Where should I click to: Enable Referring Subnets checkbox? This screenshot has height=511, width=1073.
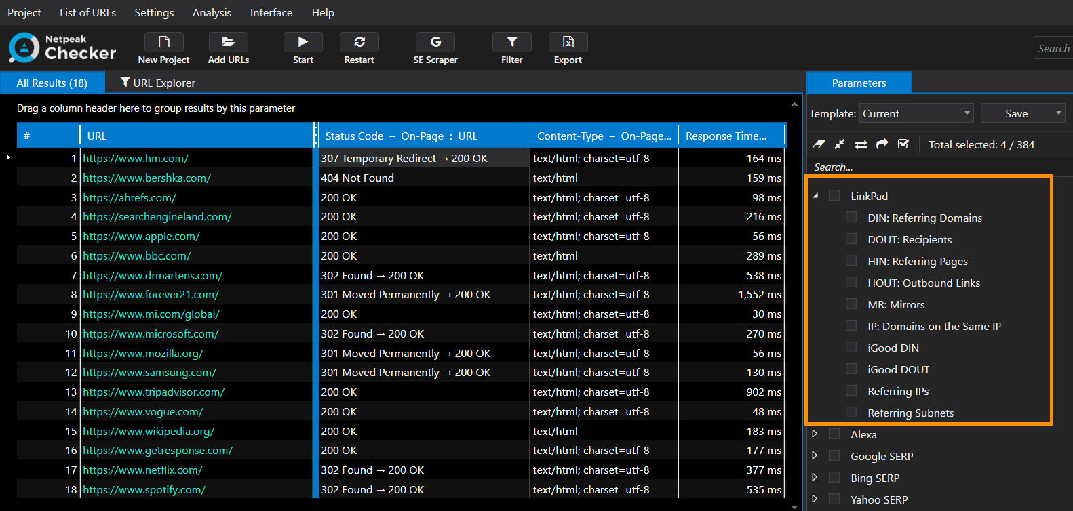(851, 412)
